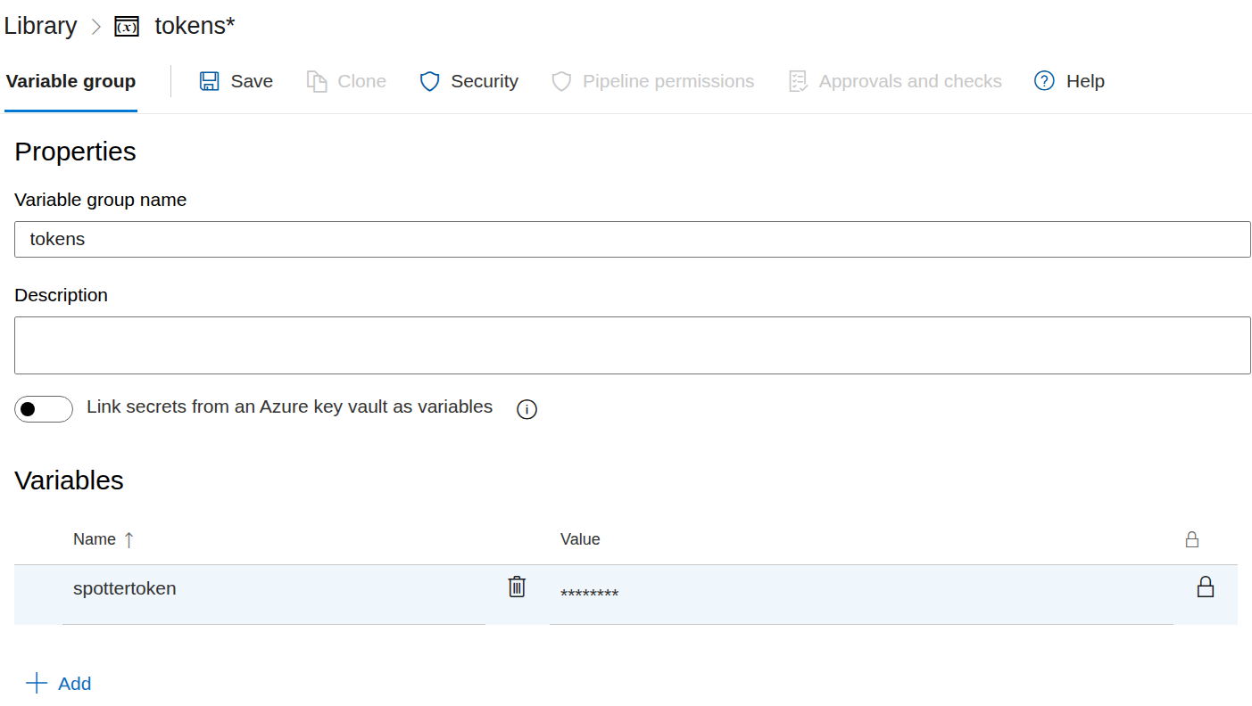Delete the spottertoken variable with the trash icon
Screen dimensions: 1252x706
pyautogui.click(x=517, y=587)
